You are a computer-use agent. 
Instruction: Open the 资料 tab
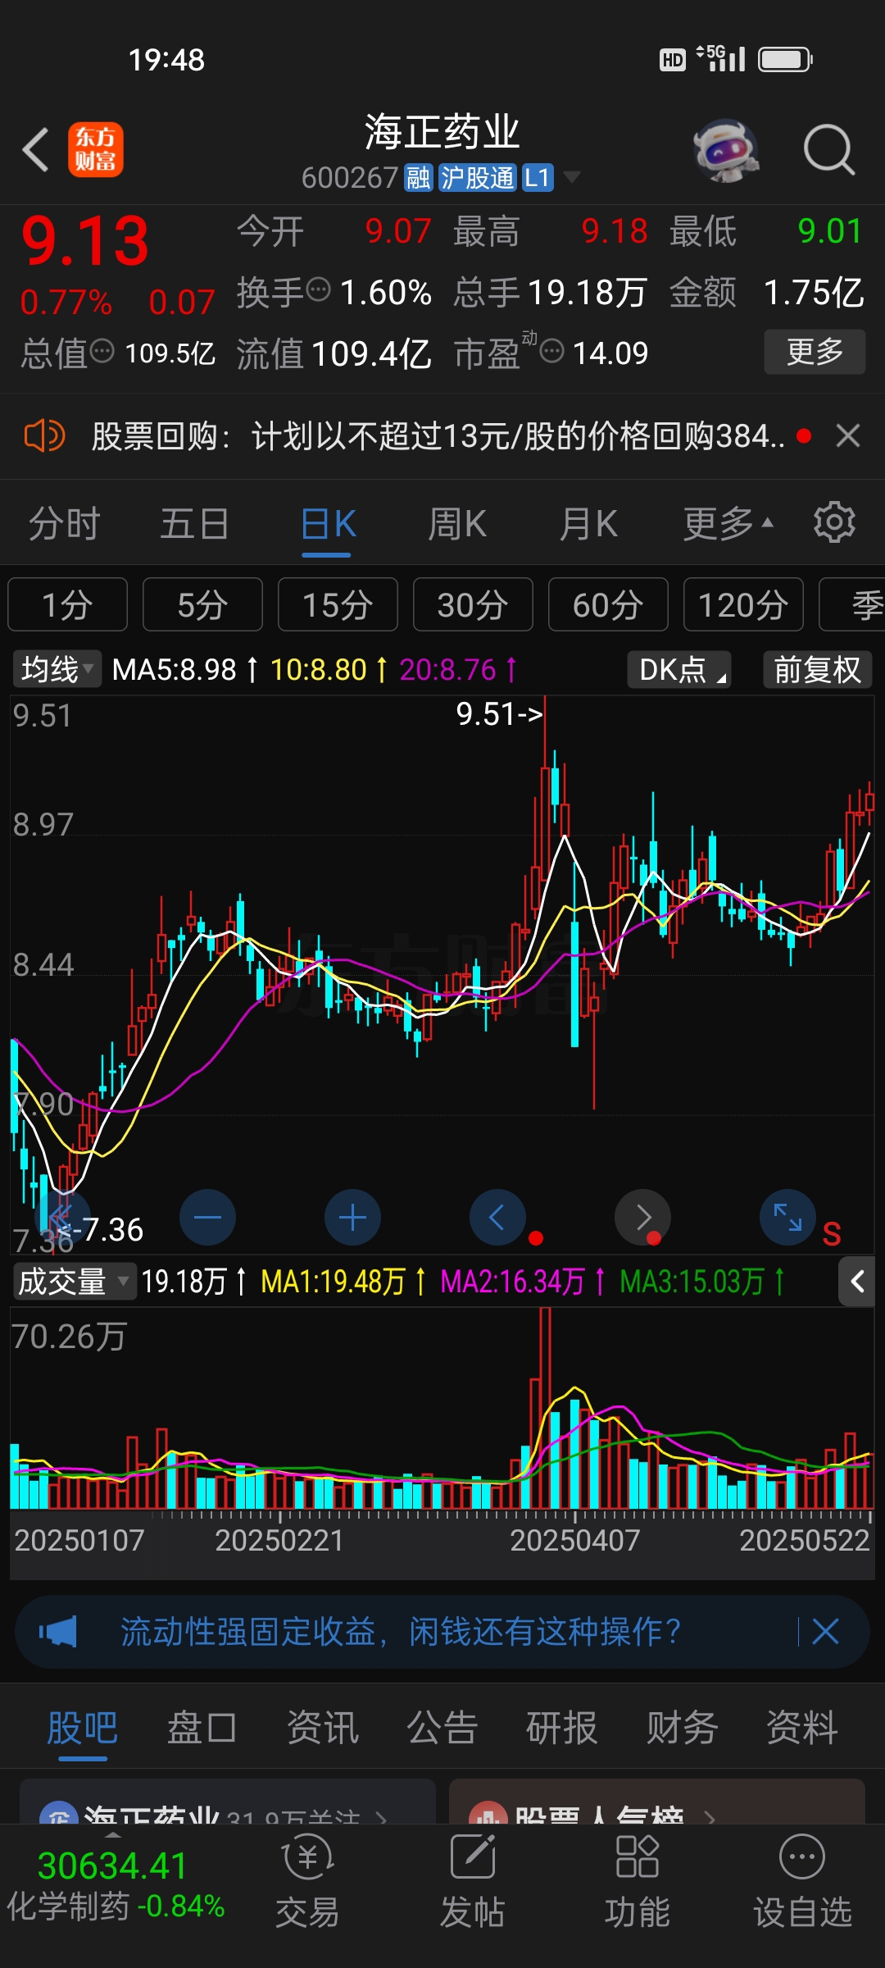click(801, 1729)
